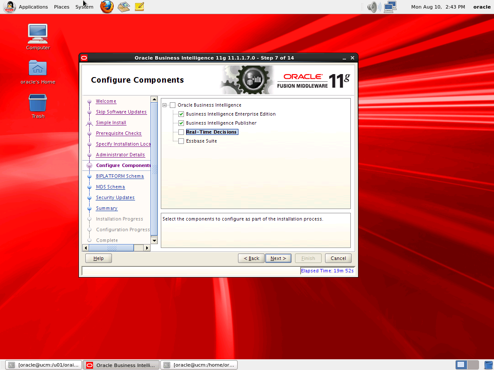Click the Oracle icon in the installer title bar
494x370 pixels.
pos(84,57)
